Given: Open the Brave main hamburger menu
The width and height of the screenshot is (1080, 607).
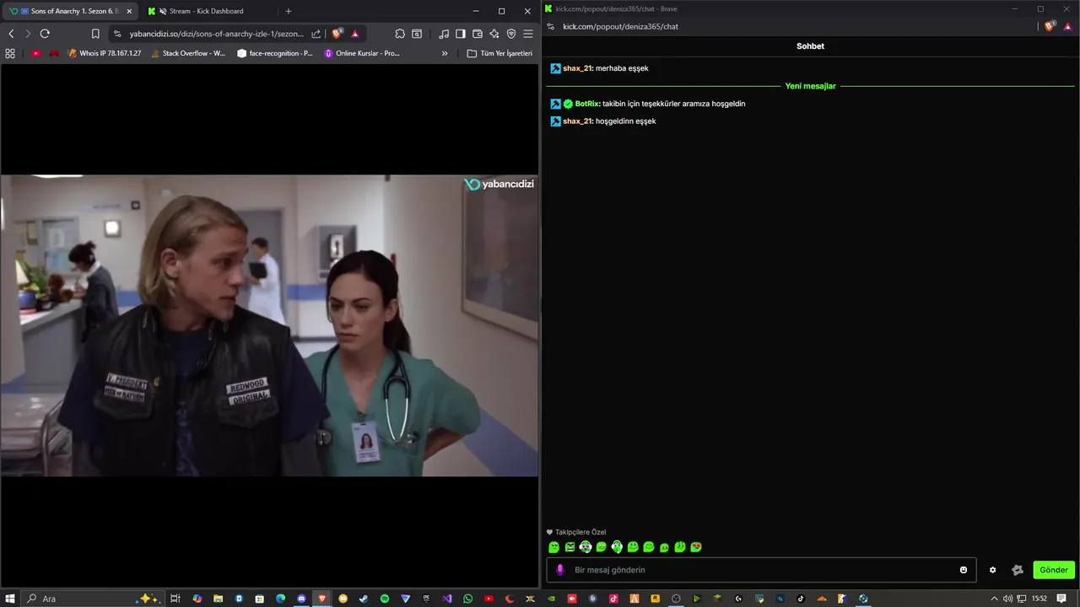Looking at the screenshot, I should [528, 34].
